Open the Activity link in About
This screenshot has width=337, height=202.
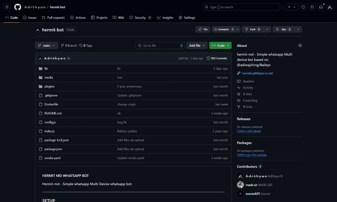(x=248, y=88)
